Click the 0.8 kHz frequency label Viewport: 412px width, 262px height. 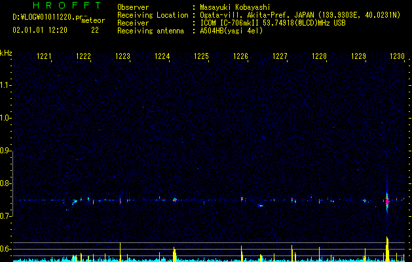point(5,183)
